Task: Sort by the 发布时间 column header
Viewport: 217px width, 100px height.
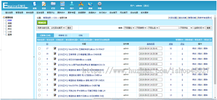Action: [x=151, y=44]
